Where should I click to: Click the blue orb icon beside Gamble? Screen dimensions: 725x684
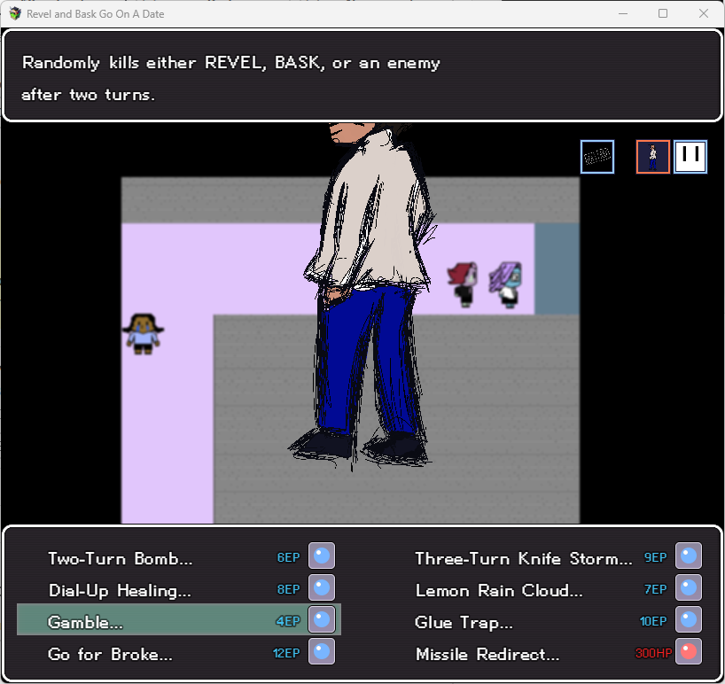322,619
